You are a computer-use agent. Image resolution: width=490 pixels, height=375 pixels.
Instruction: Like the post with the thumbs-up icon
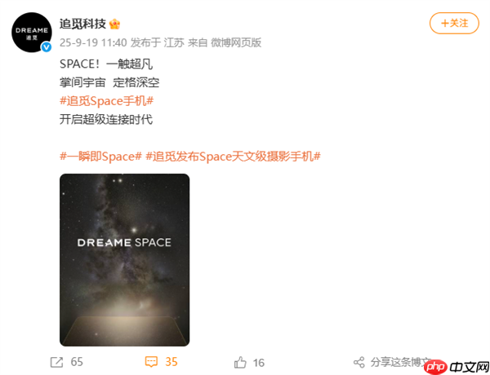pos(240,362)
